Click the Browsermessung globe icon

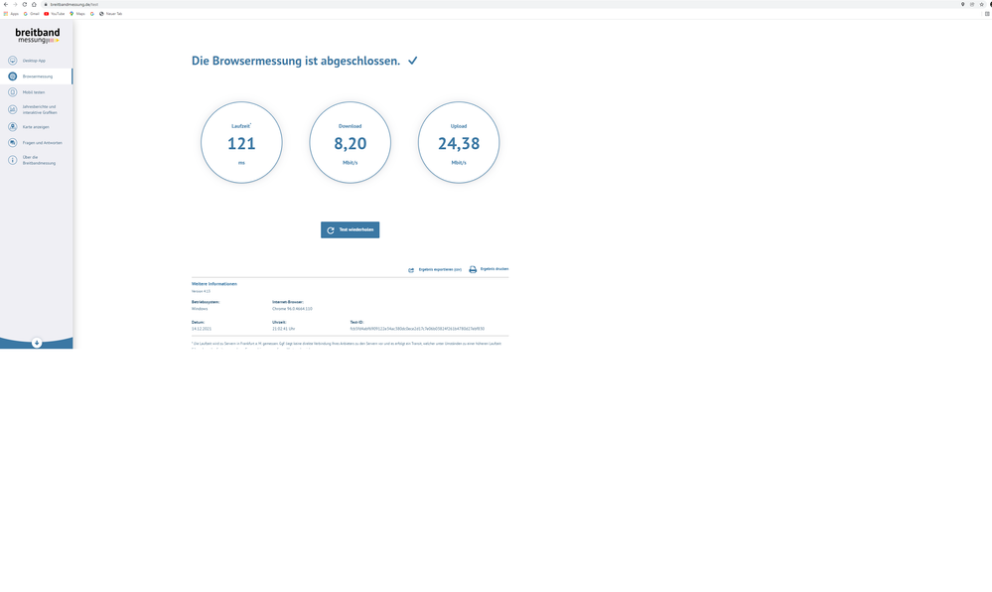[13, 76]
